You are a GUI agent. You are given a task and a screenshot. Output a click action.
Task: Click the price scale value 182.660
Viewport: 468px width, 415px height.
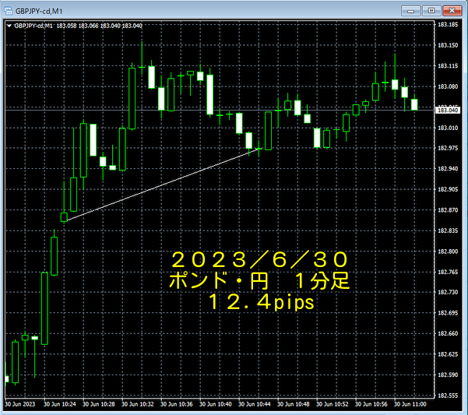pyautogui.click(x=448, y=333)
